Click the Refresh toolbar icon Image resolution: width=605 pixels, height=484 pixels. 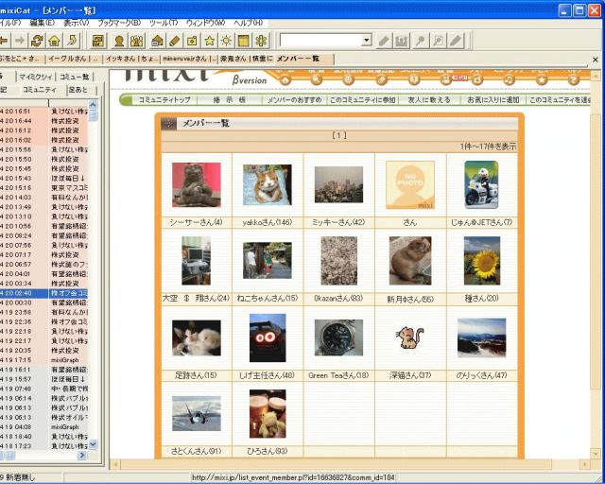coord(37,41)
